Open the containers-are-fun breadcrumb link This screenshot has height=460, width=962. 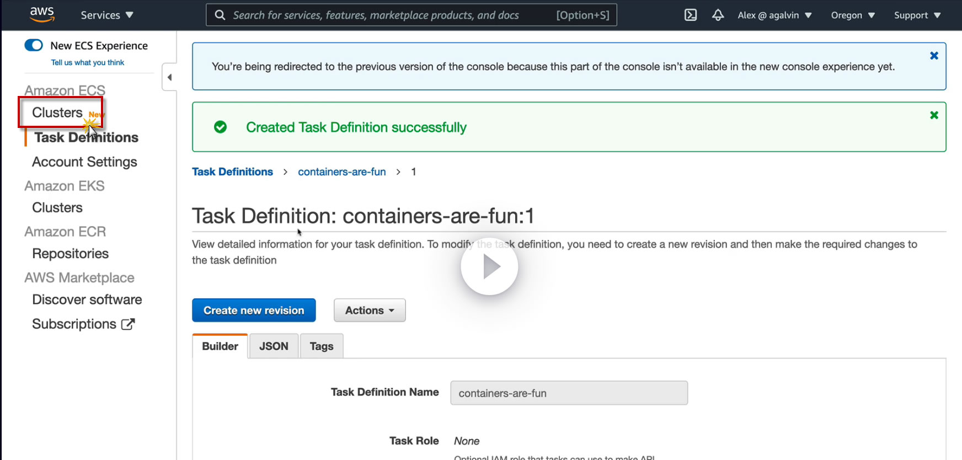point(342,172)
